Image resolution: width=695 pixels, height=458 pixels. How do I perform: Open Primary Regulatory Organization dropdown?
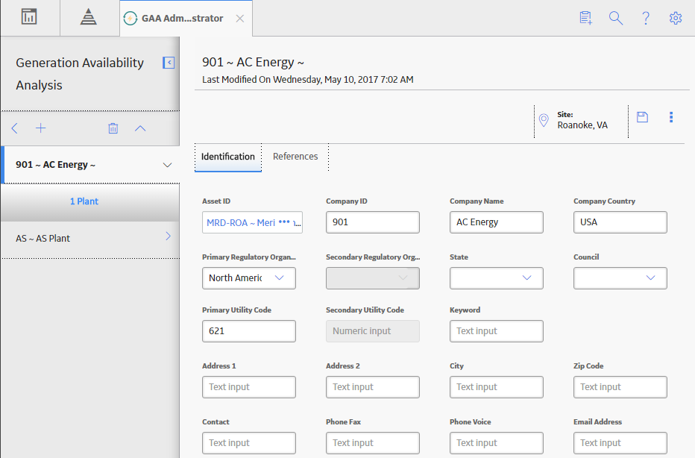(x=249, y=278)
